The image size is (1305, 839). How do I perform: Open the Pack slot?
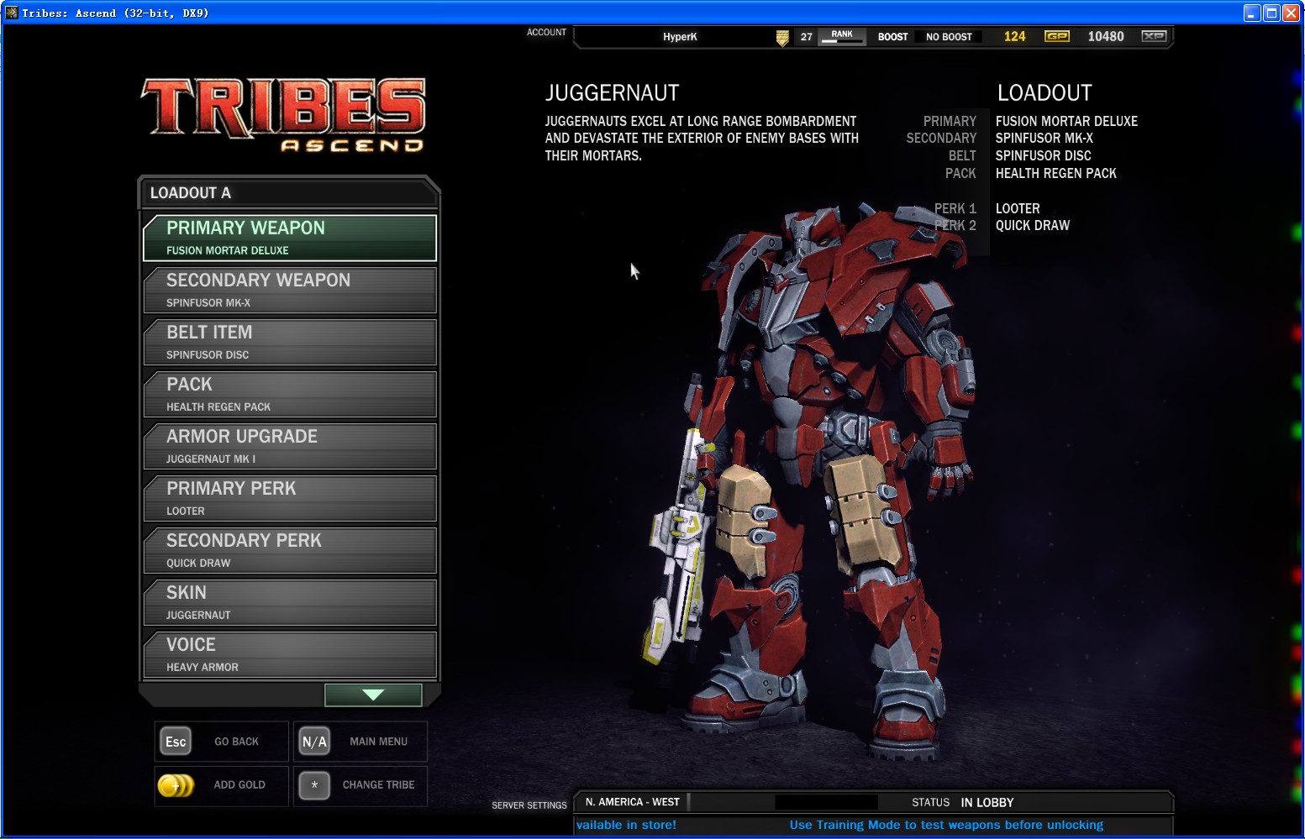pos(290,394)
